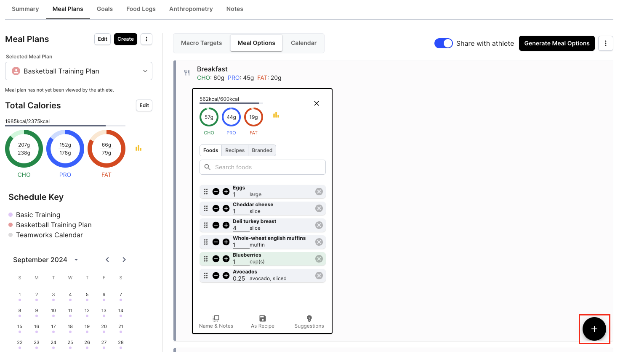Open the three-dot menu beside Create
The height and width of the screenshot is (352, 623).
146,39
